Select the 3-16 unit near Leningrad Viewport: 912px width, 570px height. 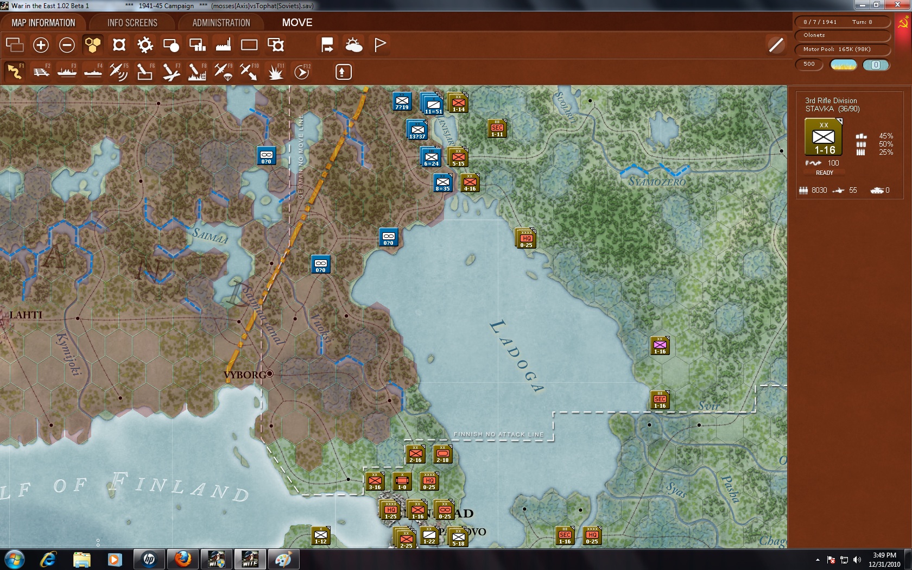(x=375, y=481)
